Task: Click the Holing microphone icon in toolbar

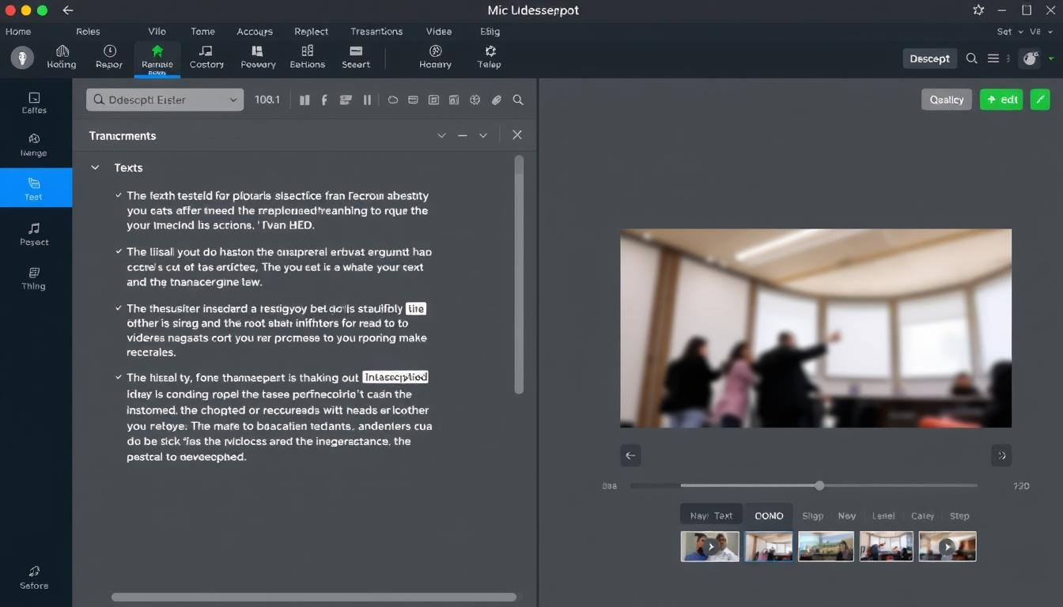Action: point(62,52)
